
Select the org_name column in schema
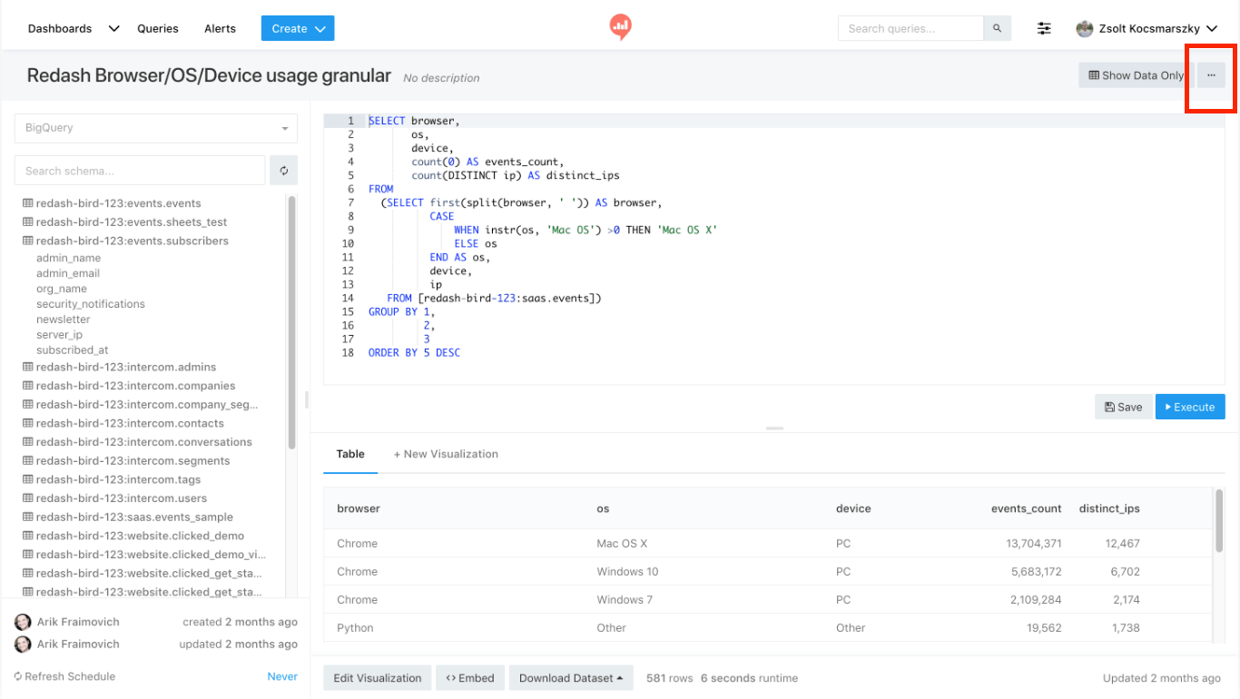62,289
